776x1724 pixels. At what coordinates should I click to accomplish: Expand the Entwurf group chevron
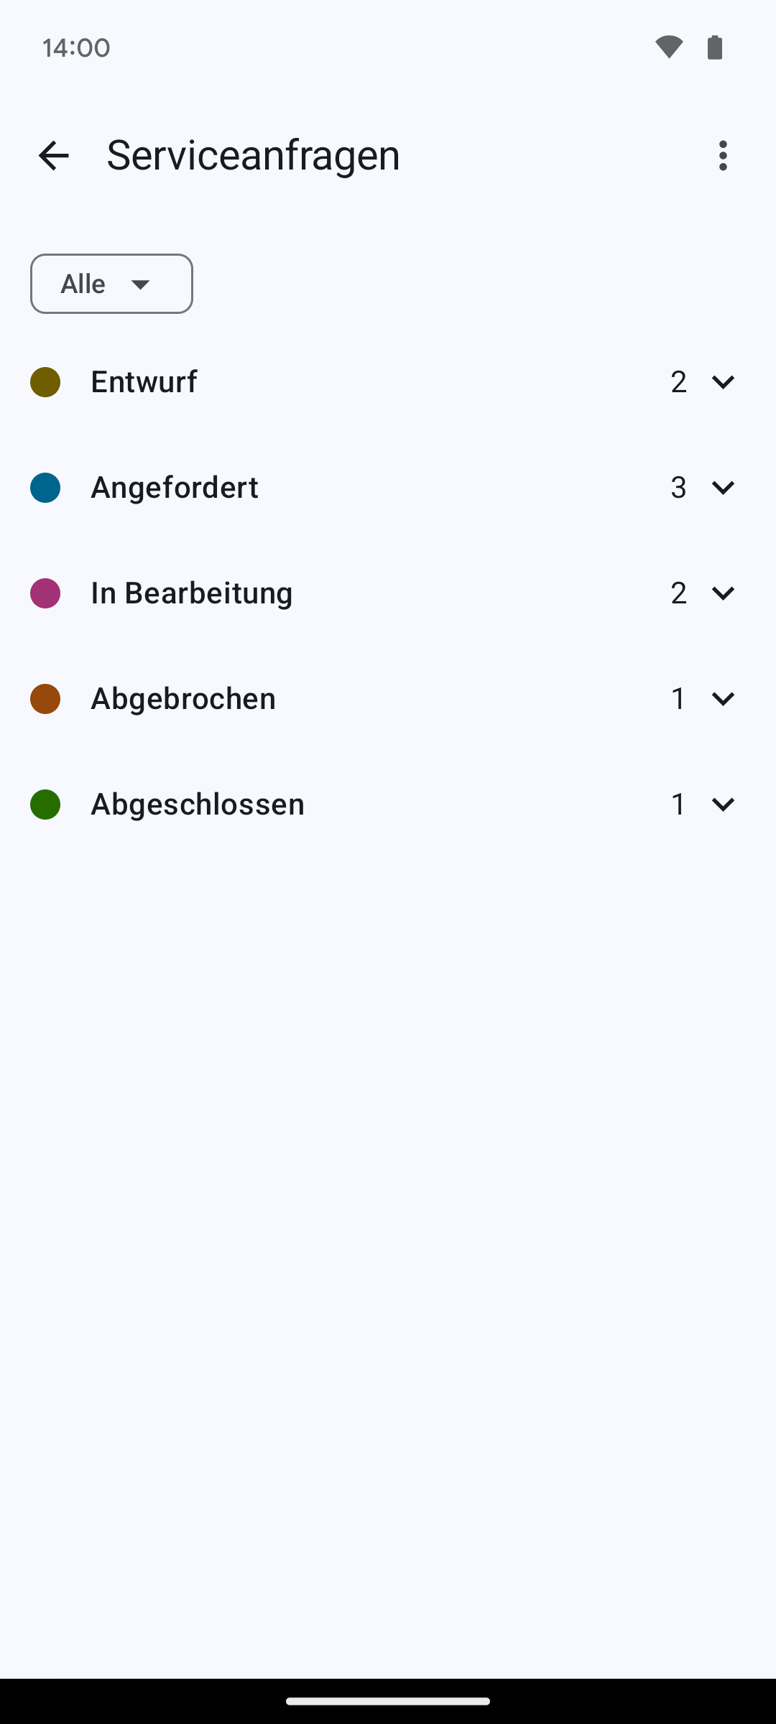[x=723, y=381]
